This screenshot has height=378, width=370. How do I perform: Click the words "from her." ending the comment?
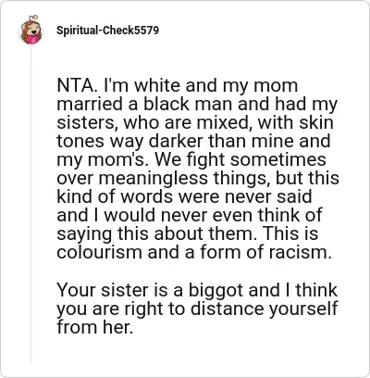[x=95, y=327]
